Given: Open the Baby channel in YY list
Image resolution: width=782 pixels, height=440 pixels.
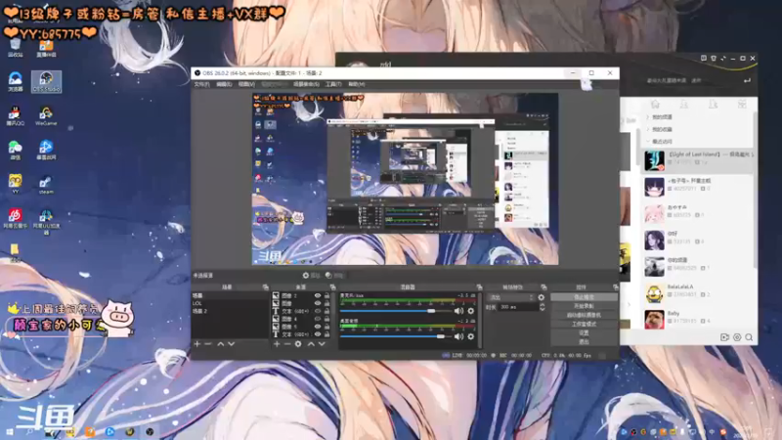Looking at the screenshot, I should point(698,319).
